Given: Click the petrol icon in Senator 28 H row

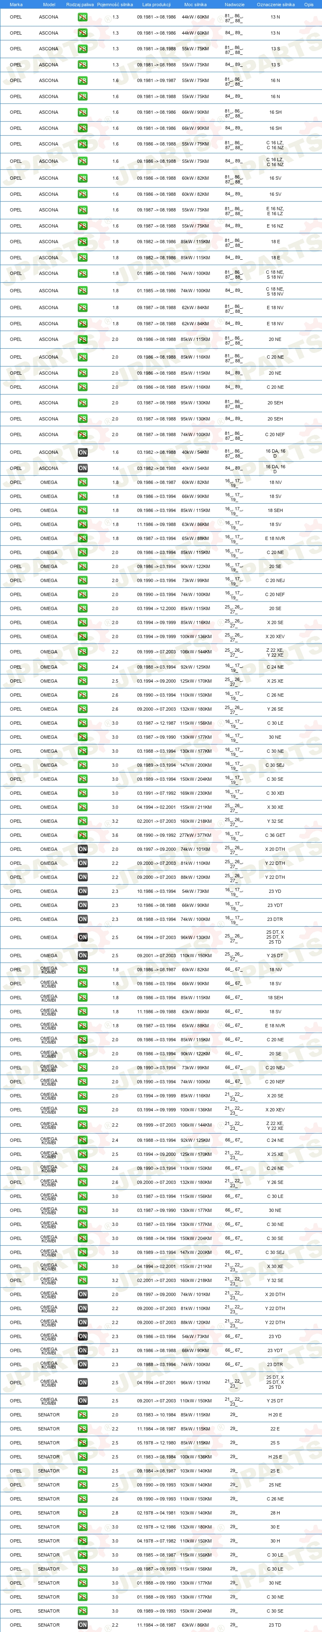Looking at the screenshot, I should [83, 1513].
